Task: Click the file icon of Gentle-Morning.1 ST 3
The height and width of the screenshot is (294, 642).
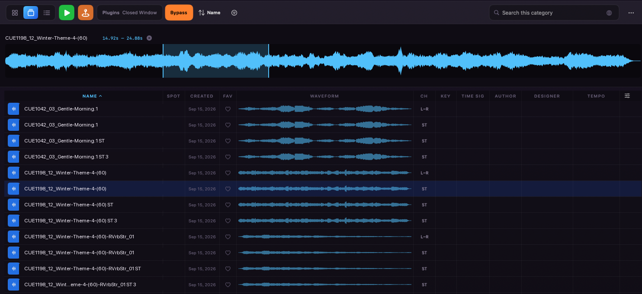Action: click(x=13, y=157)
